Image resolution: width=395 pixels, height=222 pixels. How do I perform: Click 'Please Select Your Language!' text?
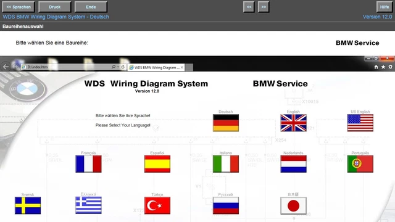click(x=123, y=125)
